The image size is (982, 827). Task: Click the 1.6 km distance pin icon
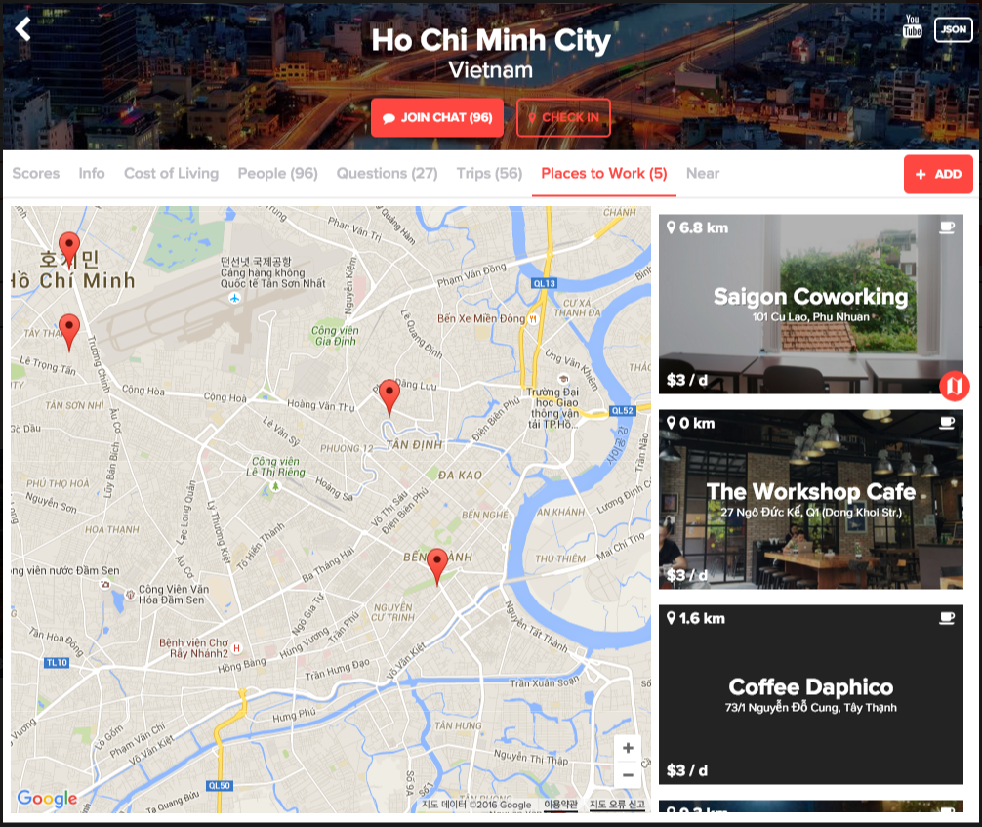click(672, 618)
